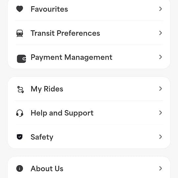The image size is (178, 178).
Task: Go to Payment Management label
Action: coord(72,58)
